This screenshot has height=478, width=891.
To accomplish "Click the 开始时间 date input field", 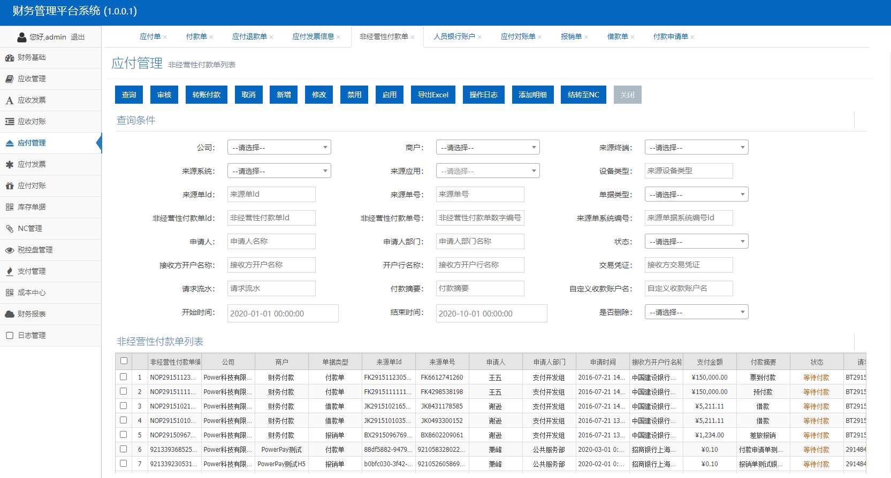I will (283, 313).
